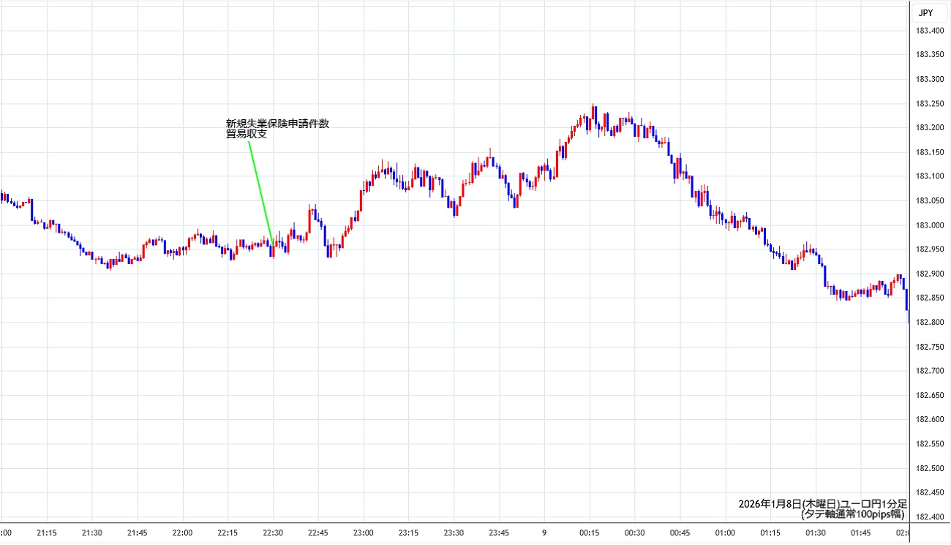
Task: Click the 183.250 price axis label
Action: click(928, 103)
